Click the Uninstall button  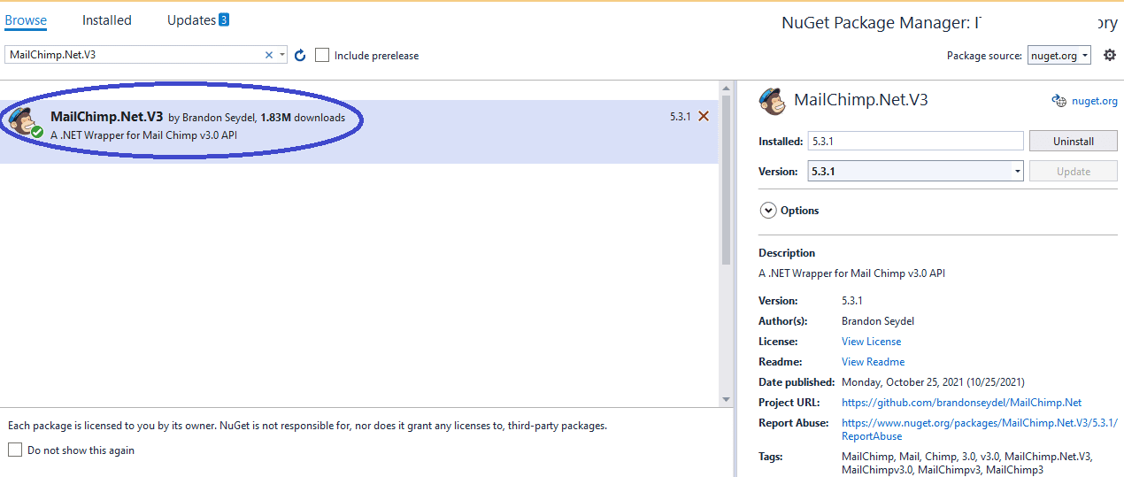pyautogui.click(x=1073, y=142)
